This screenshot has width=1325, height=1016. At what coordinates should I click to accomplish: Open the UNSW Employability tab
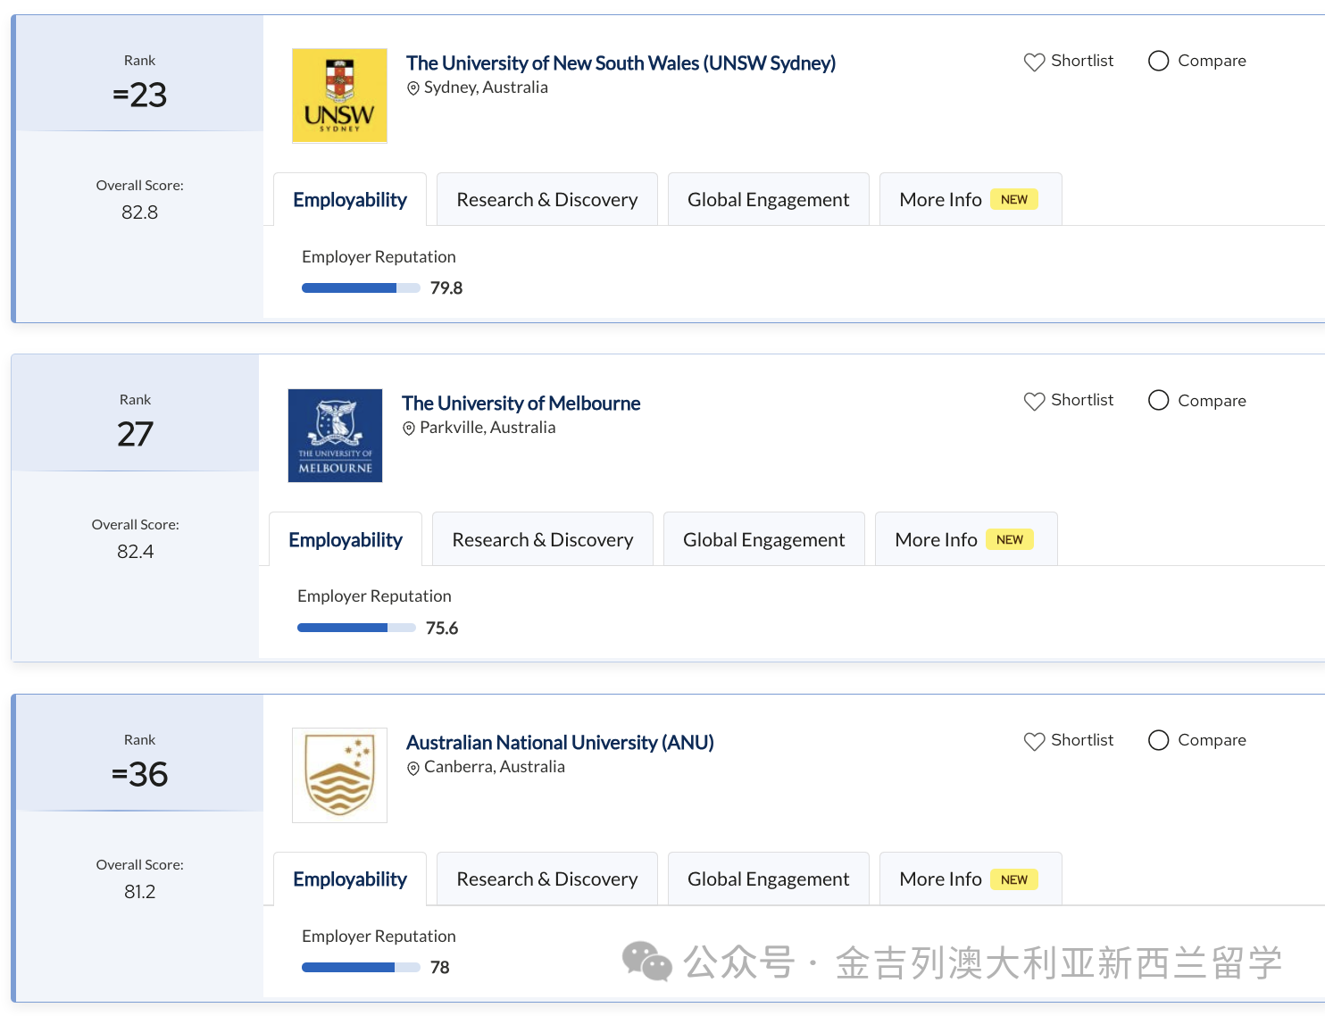(350, 199)
